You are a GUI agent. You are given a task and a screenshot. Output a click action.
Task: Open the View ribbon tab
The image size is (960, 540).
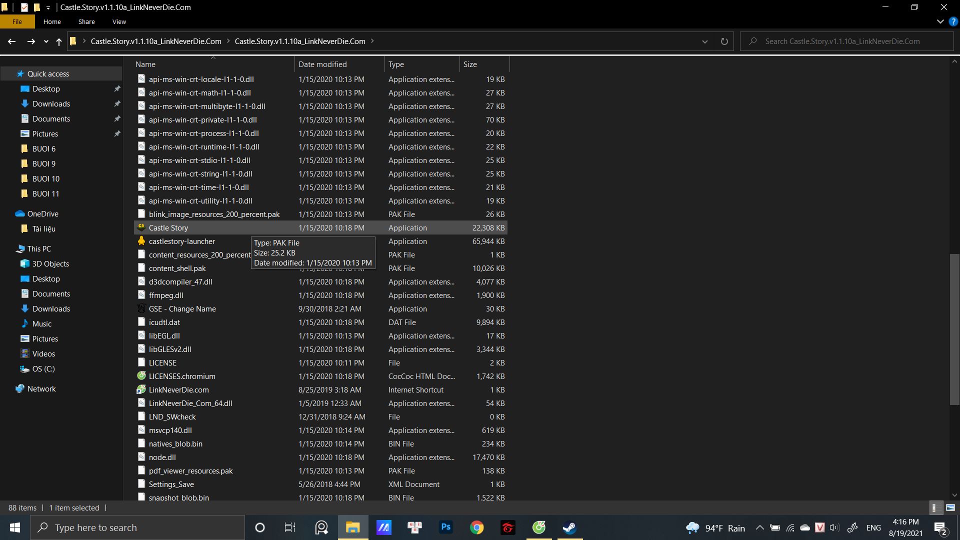click(x=119, y=21)
